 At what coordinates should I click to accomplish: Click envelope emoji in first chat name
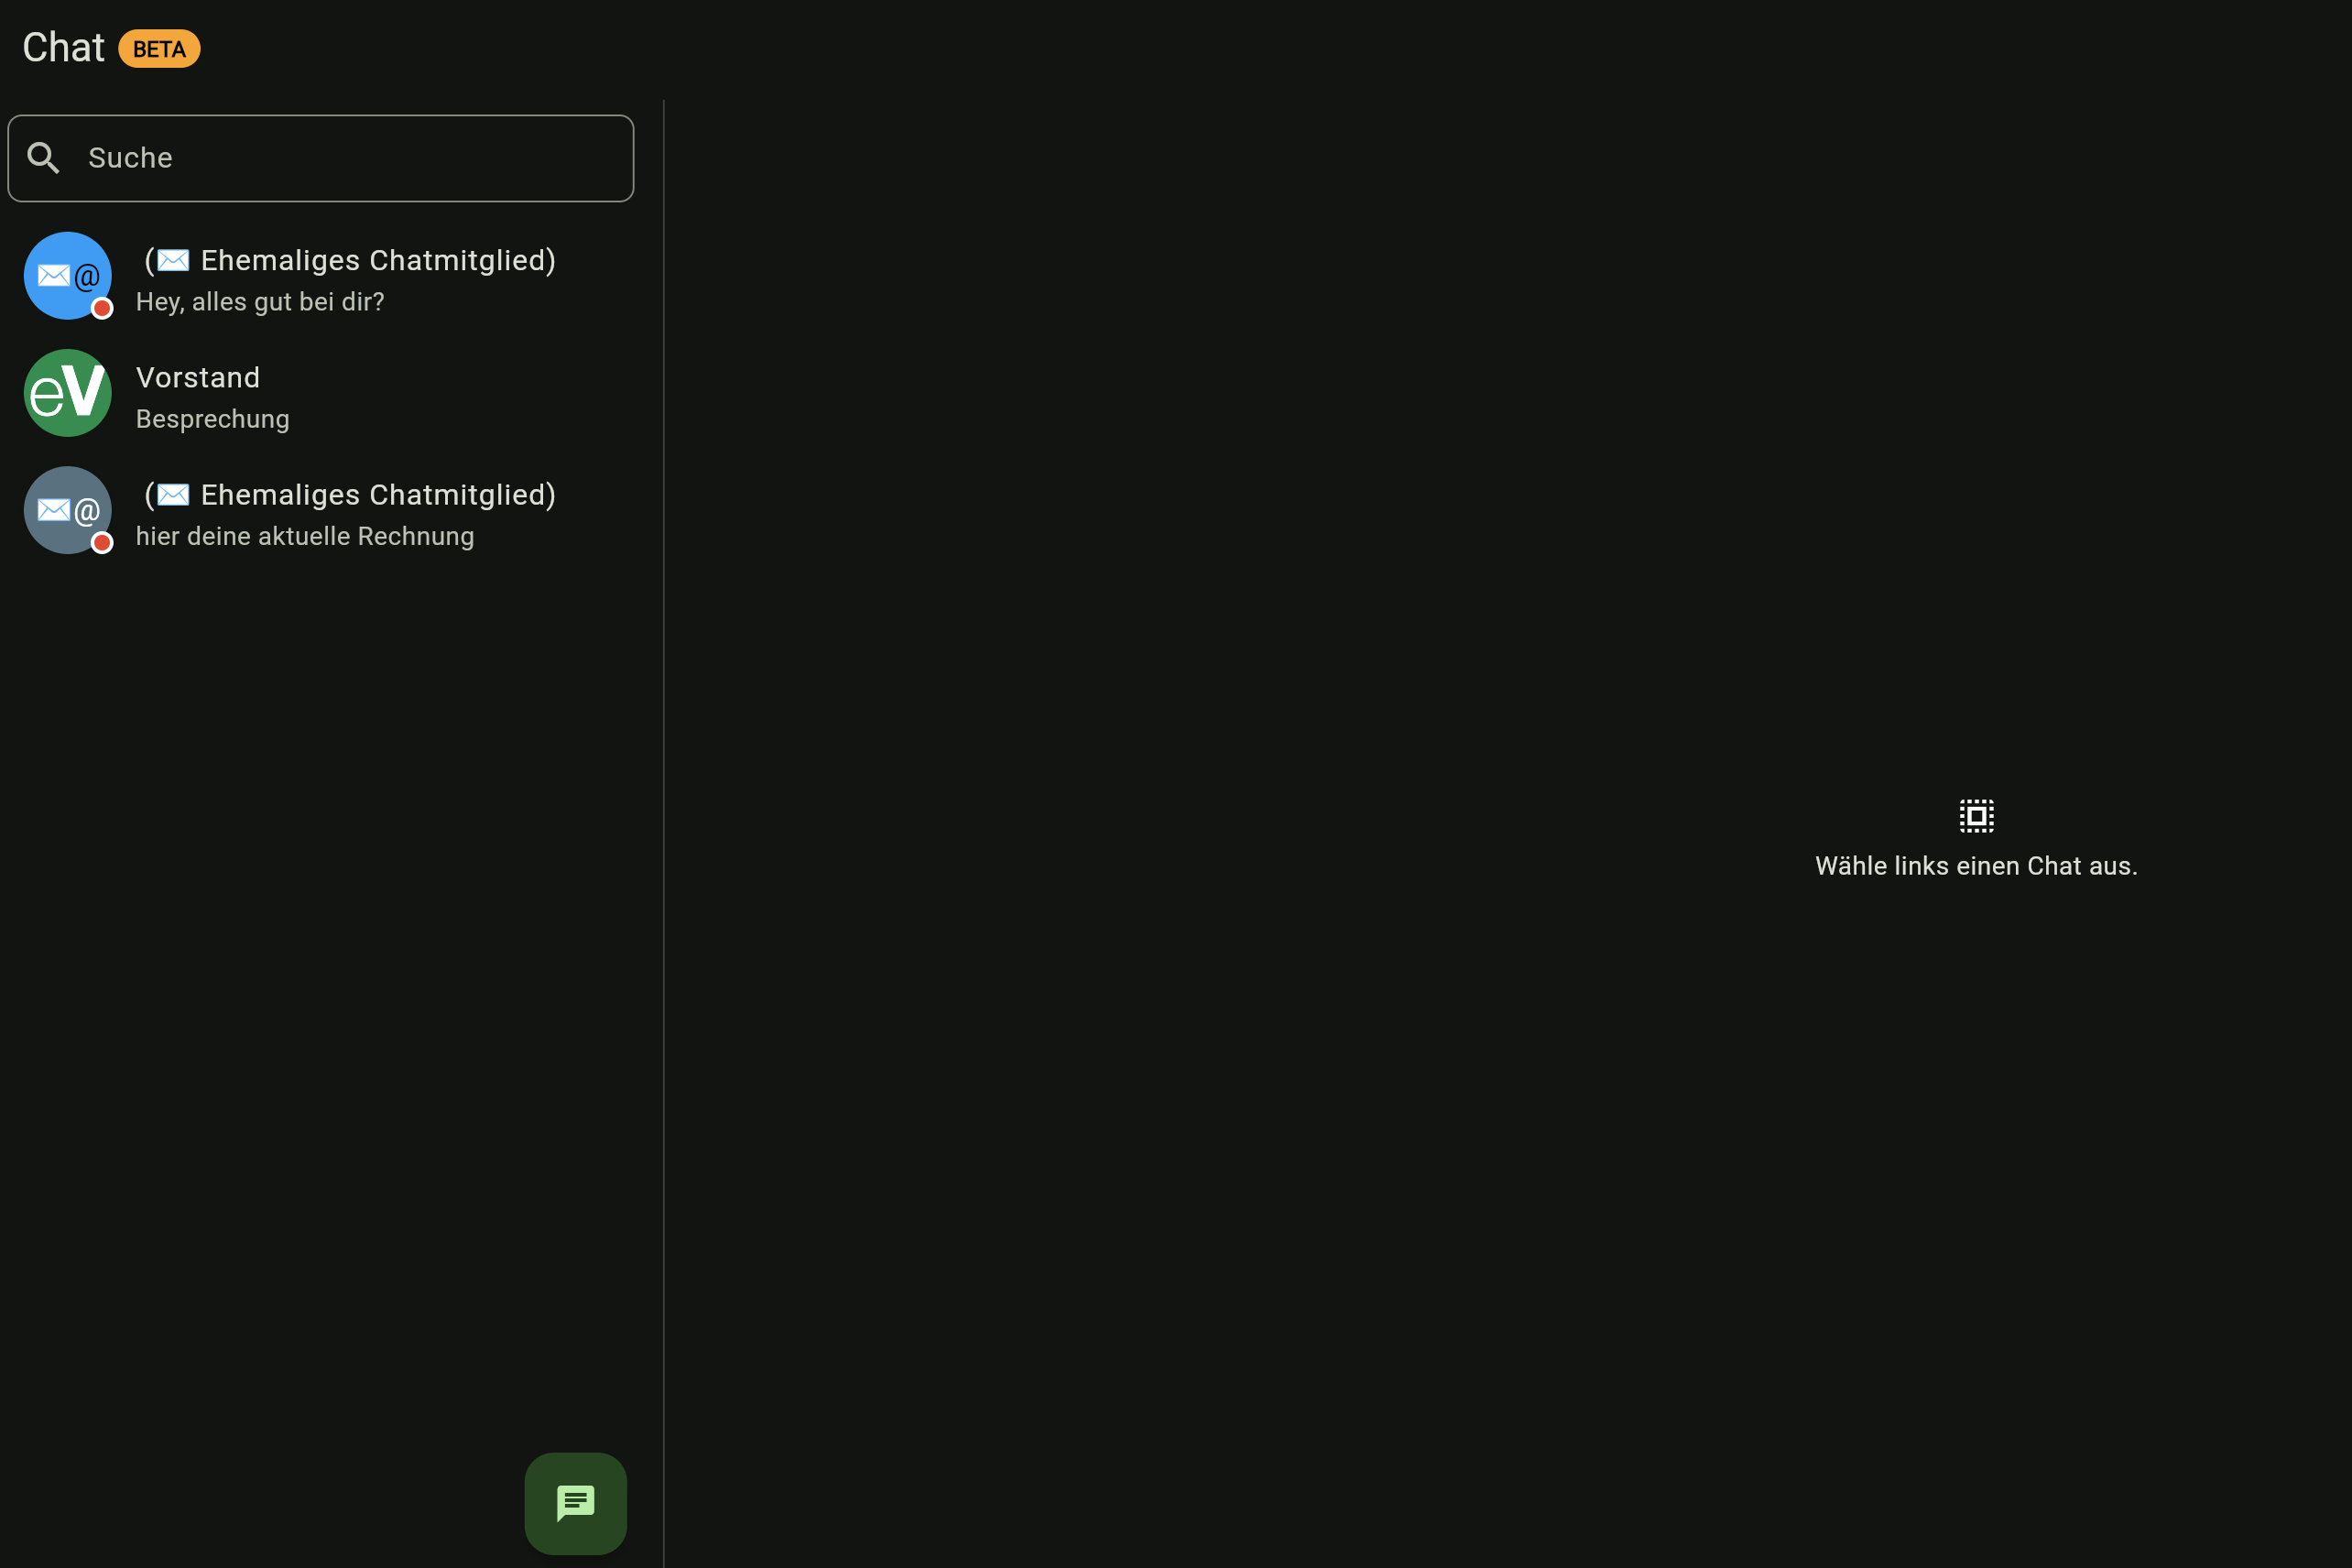tap(173, 261)
